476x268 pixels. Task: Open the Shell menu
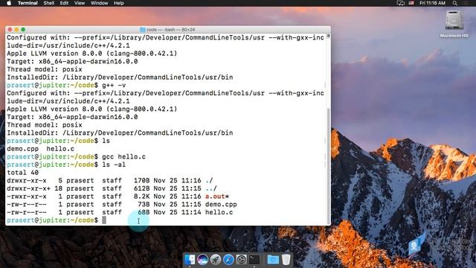[x=48, y=3]
